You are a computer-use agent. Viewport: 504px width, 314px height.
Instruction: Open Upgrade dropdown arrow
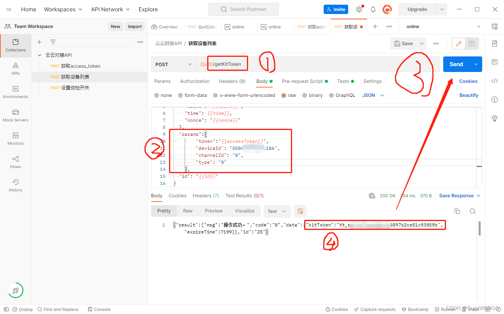[442, 9]
